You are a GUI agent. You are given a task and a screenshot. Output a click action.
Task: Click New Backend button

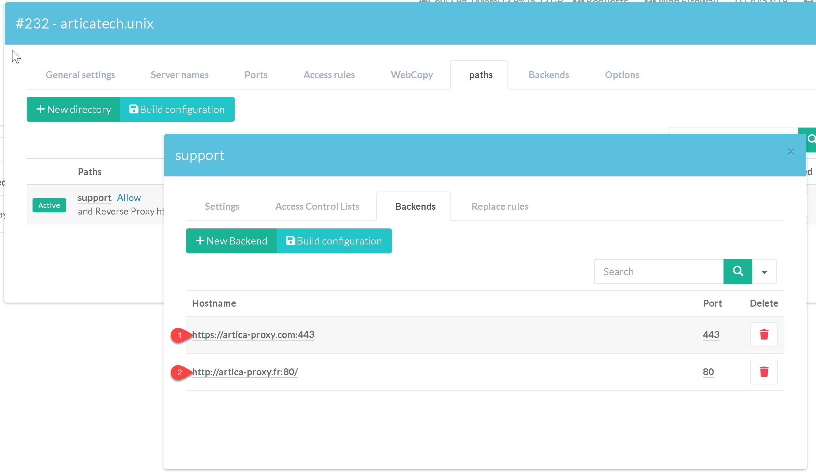231,241
